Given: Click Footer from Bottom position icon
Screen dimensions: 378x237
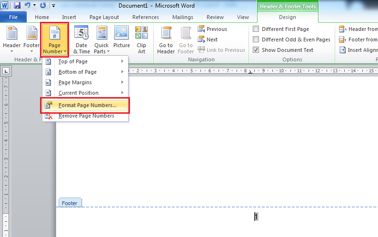Looking at the screenshot, I should point(342,39).
